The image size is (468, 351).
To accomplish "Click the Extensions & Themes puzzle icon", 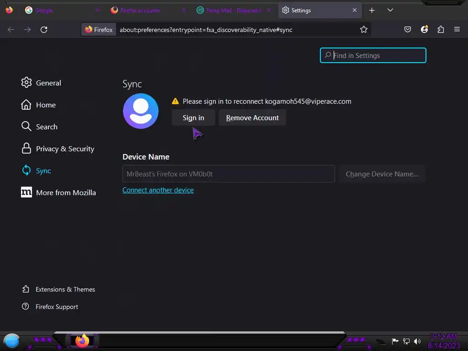I will coord(26,289).
